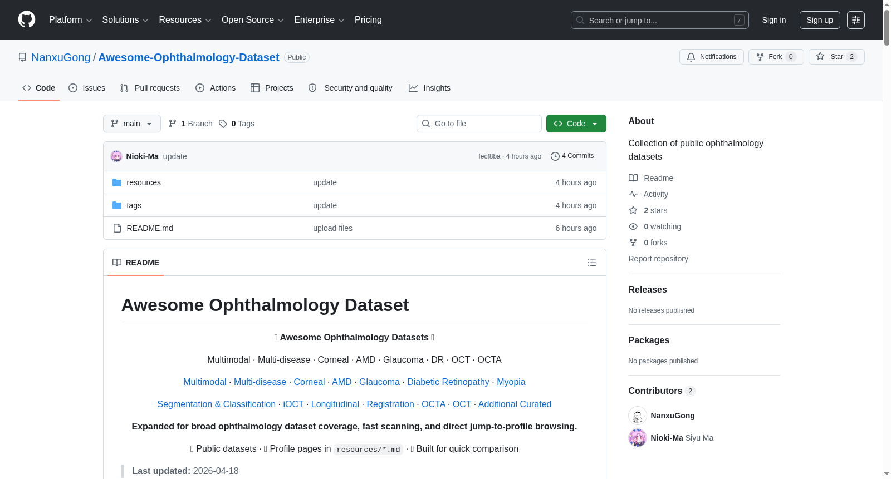891x479 pixels.
Task: Switch to the Pull requests tab
Action: [x=150, y=88]
